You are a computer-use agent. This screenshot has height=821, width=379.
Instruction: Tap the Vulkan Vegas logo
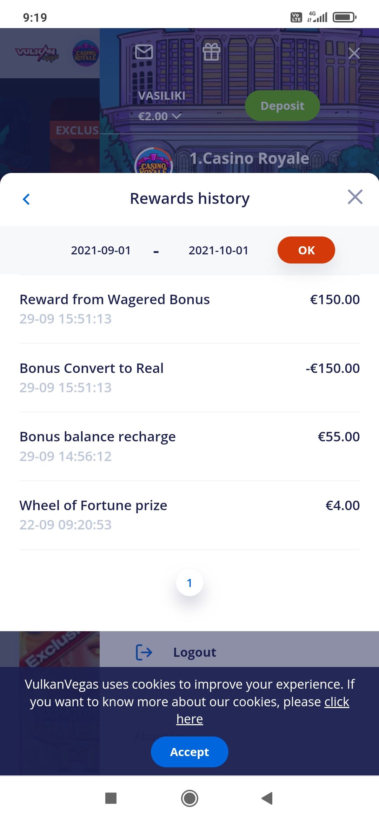(37, 53)
